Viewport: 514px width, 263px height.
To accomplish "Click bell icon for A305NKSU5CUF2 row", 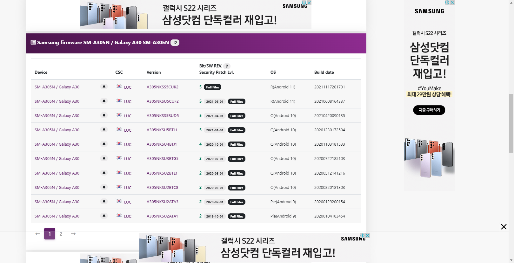I will point(104,101).
